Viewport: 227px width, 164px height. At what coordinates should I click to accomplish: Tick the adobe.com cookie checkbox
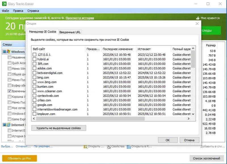click(x=34, y=68)
